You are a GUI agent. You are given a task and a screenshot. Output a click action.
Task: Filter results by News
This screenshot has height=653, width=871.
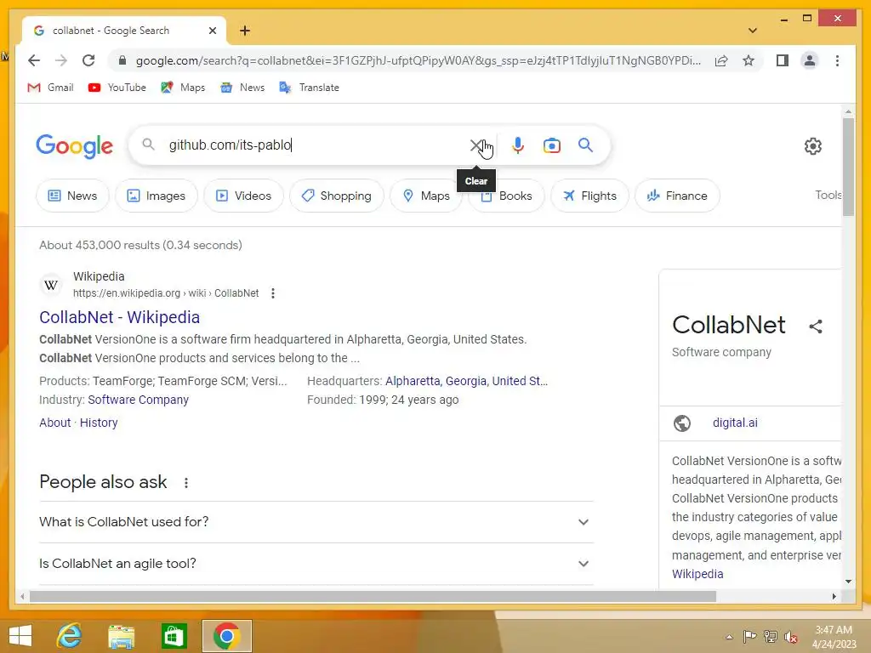(x=72, y=196)
